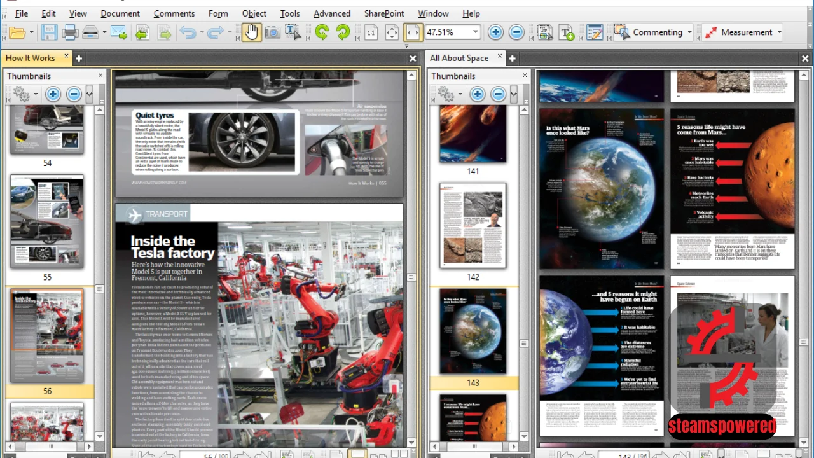Screen dimensions: 814x458
Task: Open the zoom level dropdown showing 47.51%
Action: (475, 32)
